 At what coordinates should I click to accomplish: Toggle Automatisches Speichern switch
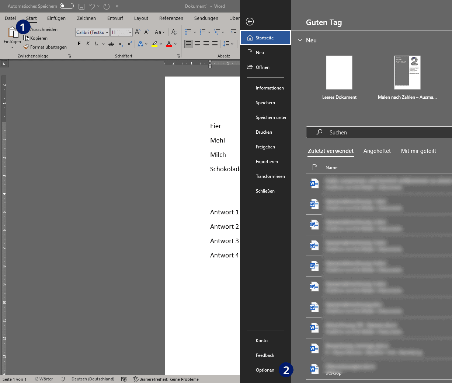coord(67,6)
